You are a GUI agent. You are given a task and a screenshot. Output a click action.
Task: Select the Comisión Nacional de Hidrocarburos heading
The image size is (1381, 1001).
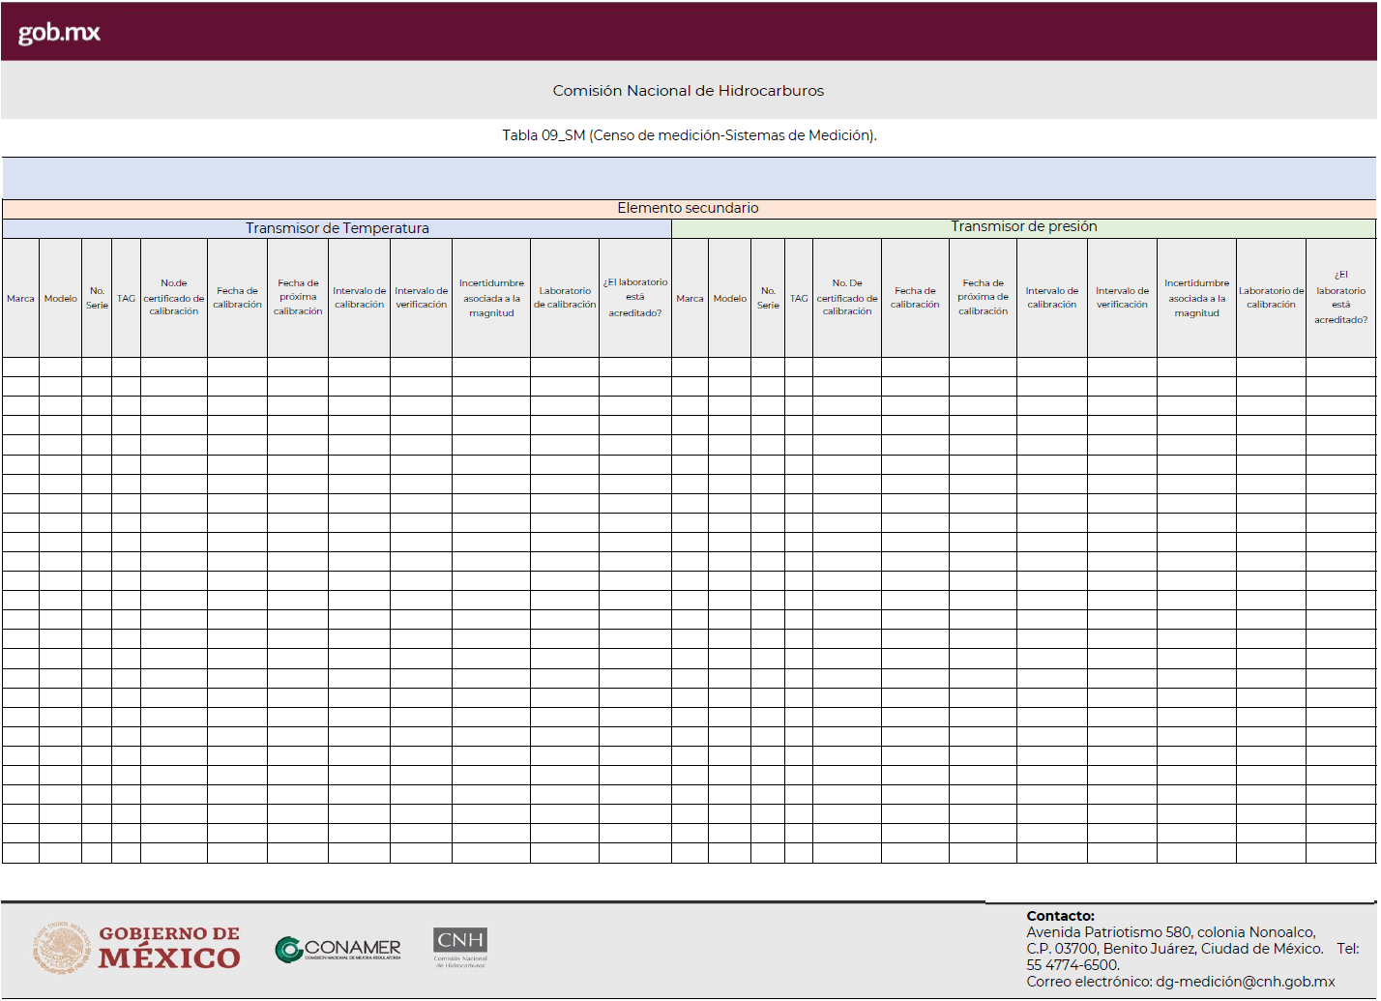pos(688,91)
